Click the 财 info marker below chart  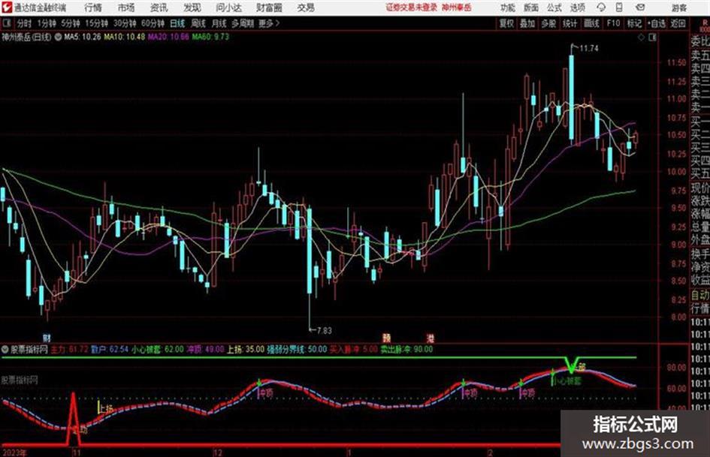tap(47, 338)
